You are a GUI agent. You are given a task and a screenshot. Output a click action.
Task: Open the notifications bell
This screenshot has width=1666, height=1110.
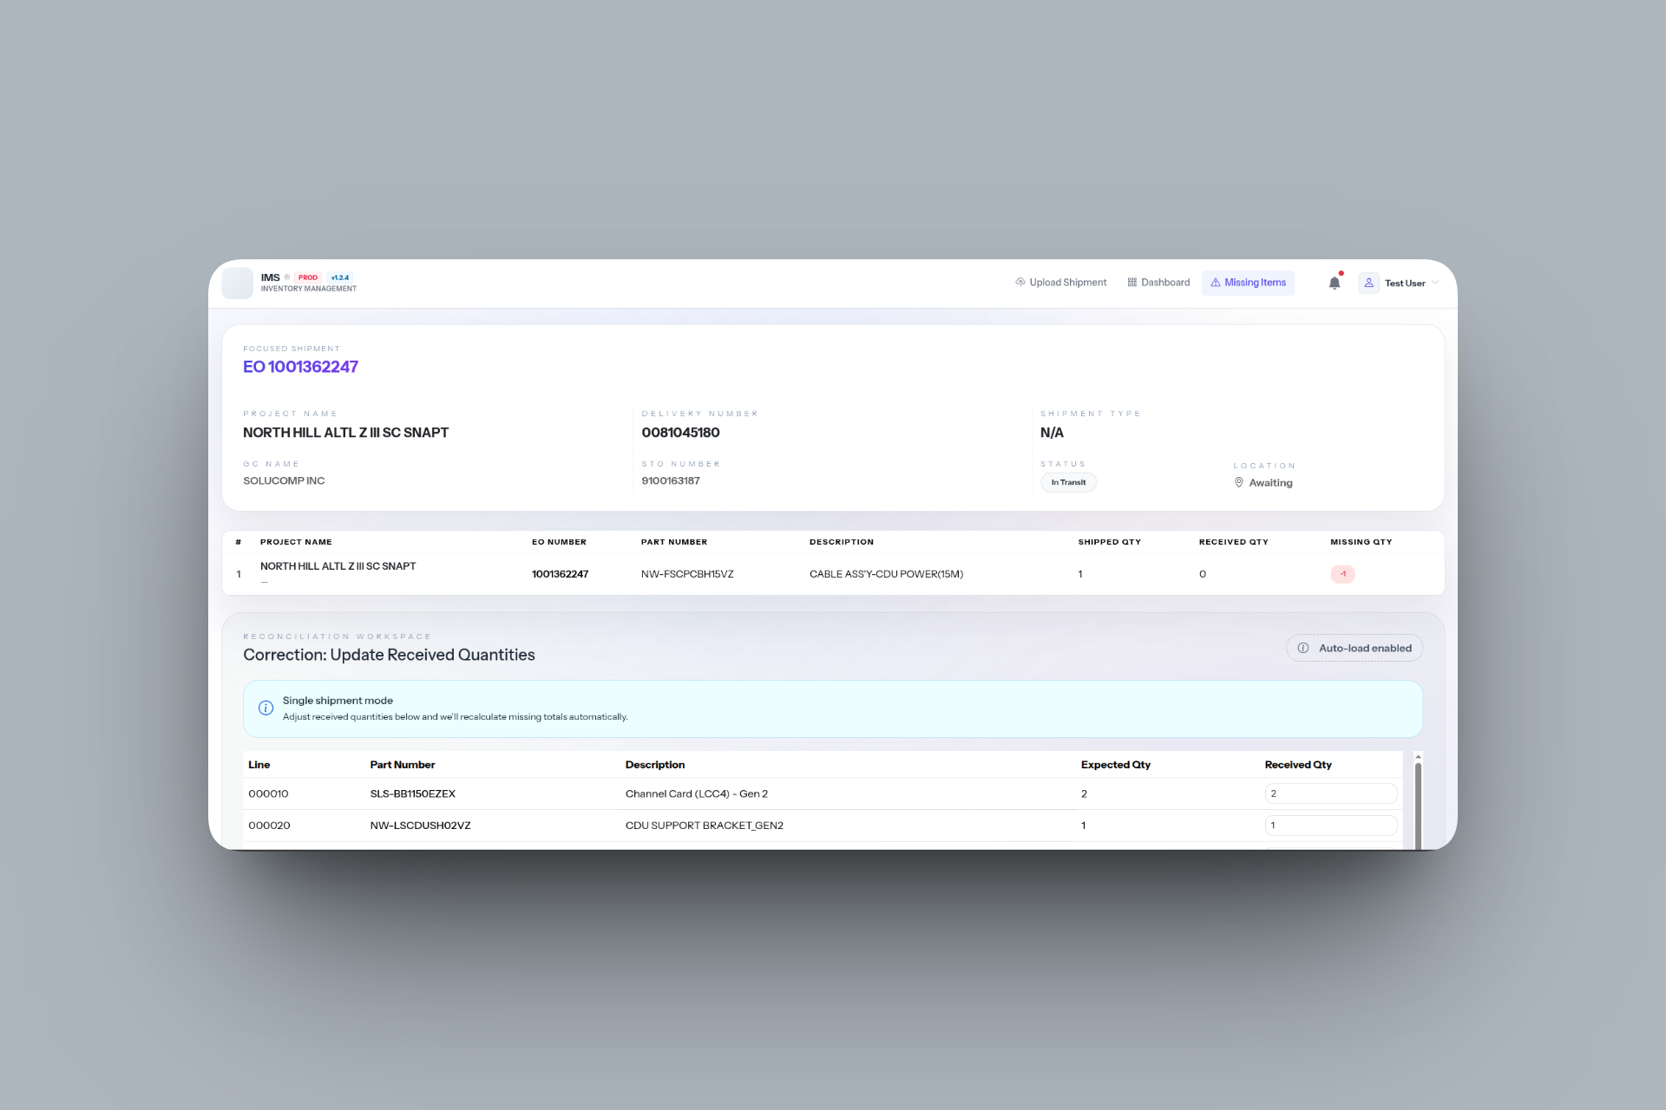[1335, 283]
